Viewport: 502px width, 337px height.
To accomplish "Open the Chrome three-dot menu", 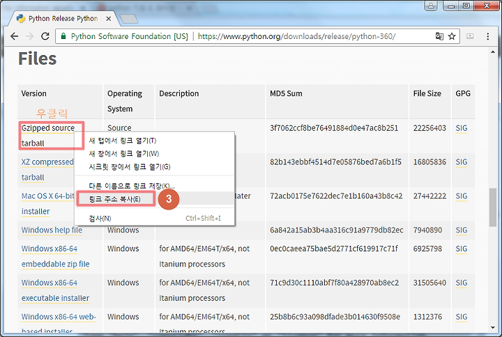I will [487, 36].
